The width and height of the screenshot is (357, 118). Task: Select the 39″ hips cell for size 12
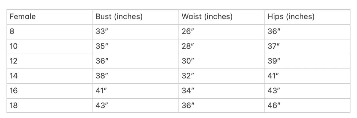tap(307, 61)
